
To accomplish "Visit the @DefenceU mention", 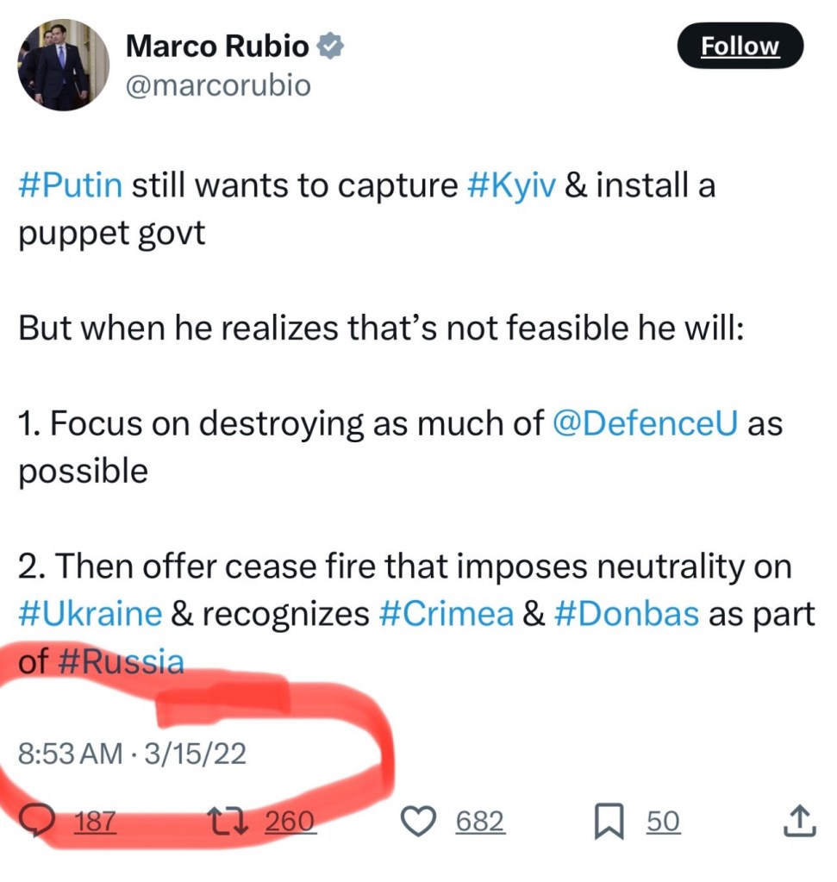I will pos(644,424).
